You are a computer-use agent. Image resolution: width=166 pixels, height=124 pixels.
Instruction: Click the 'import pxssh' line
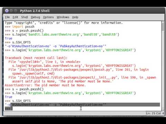[20, 27]
